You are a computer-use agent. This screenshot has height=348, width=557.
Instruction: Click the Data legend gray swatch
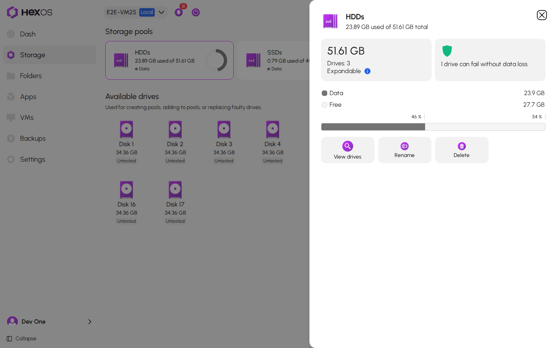(x=325, y=93)
